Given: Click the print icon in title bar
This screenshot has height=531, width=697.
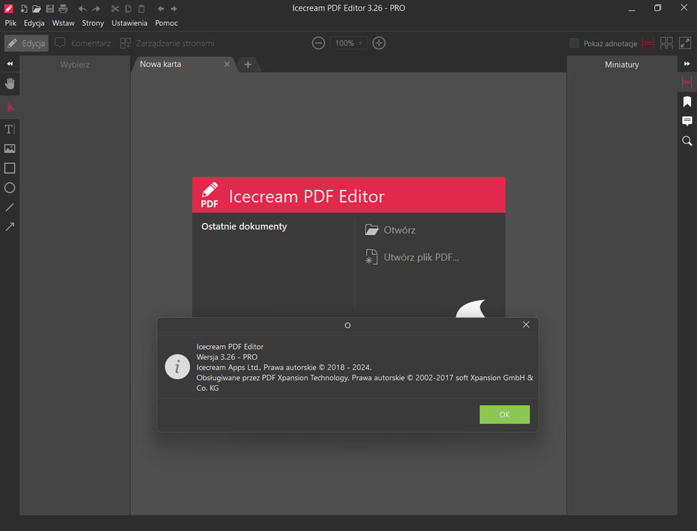Looking at the screenshot, I should [x=63, y=9].
